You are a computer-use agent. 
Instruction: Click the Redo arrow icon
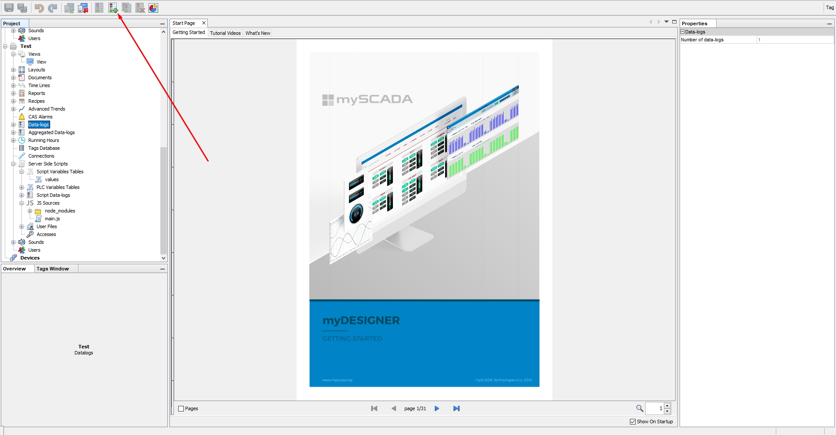[x=53, y=8]
